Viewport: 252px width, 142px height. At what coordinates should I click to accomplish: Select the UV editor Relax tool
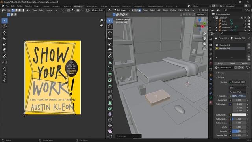(4, 75)
